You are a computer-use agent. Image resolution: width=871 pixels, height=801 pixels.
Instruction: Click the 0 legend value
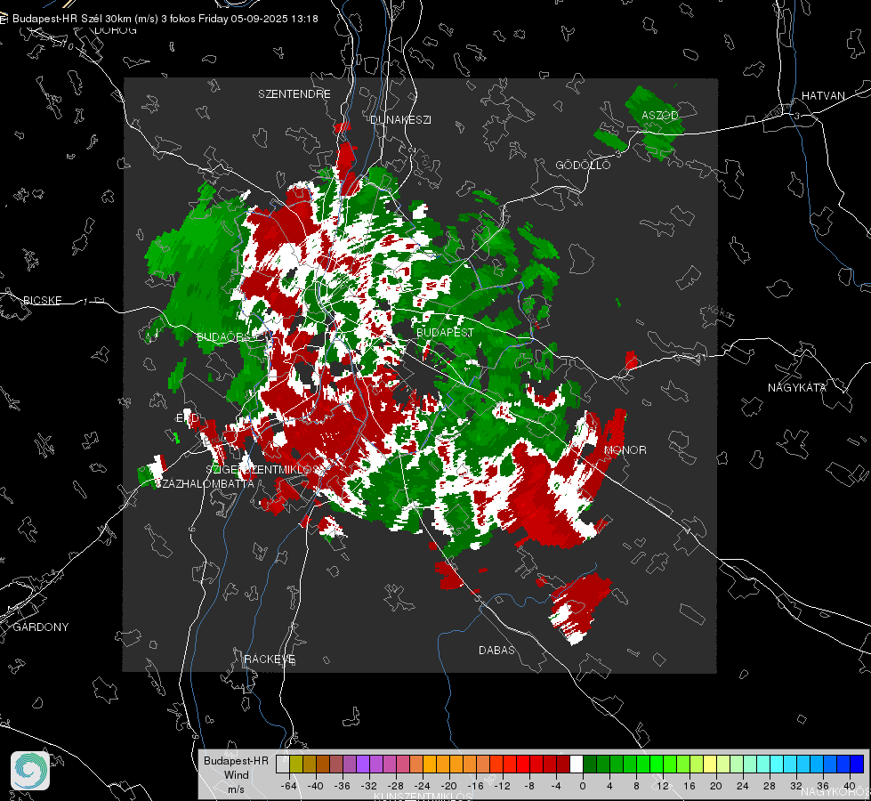tap(582, 786)
